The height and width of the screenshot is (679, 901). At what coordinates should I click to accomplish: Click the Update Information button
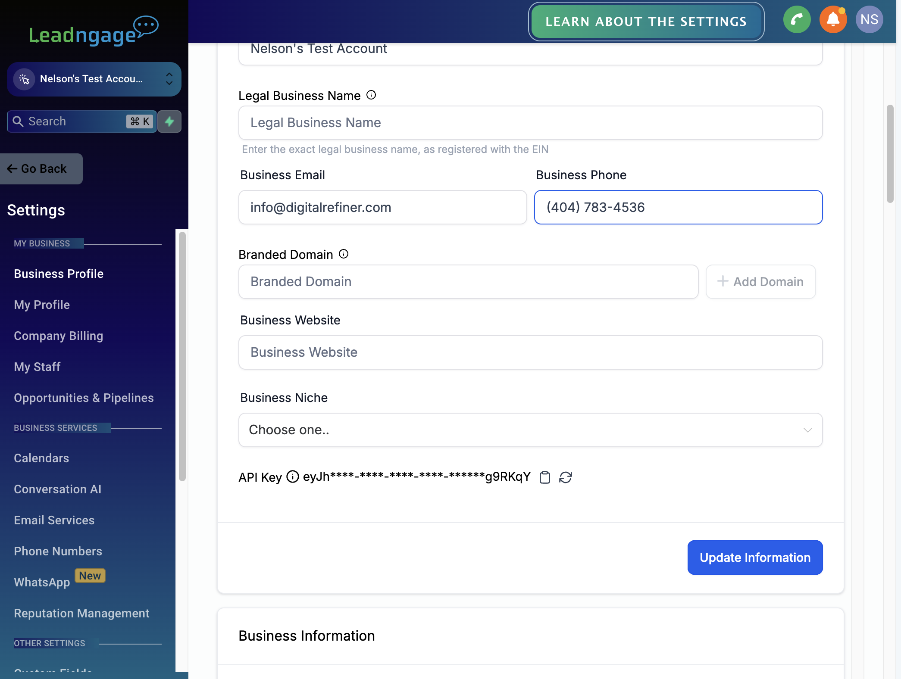pos(755,558)
